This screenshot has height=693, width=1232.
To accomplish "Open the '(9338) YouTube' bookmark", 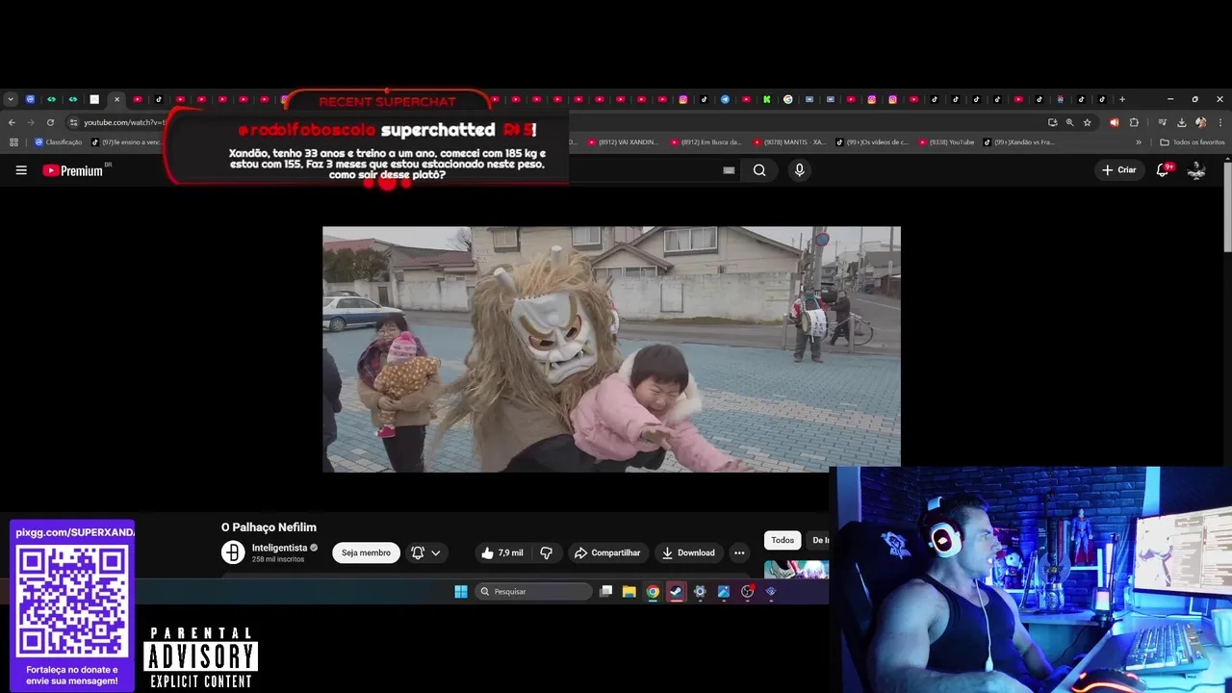I will pos(946,142).
